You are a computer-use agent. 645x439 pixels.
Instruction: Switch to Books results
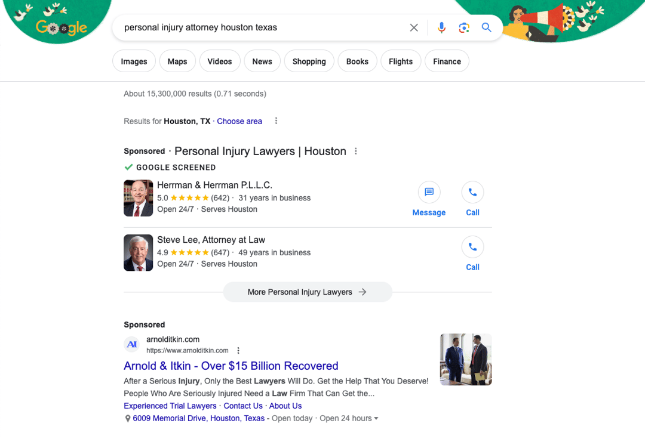[x=357, y=61]
